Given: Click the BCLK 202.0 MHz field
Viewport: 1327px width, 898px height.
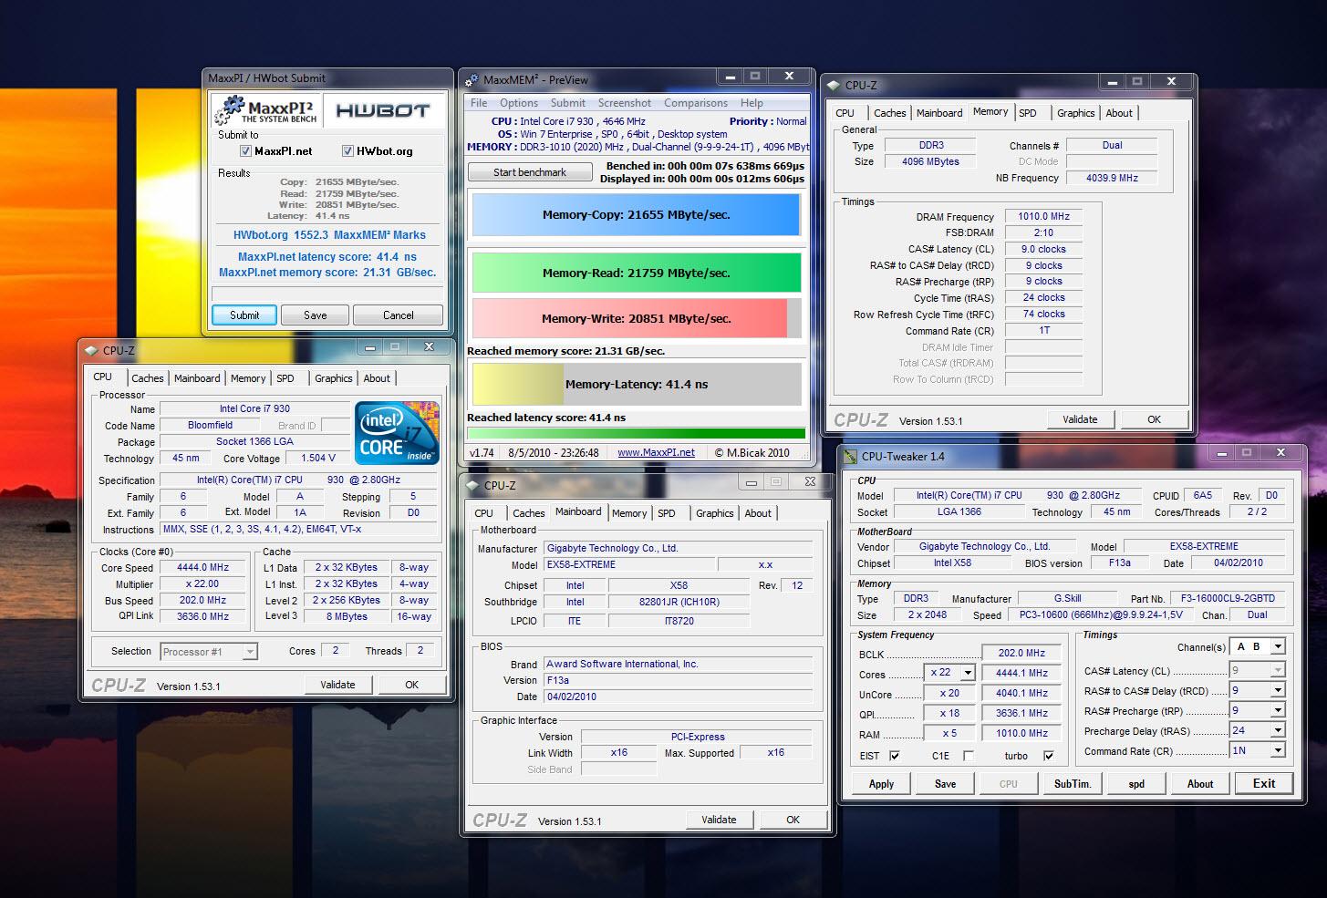Looking at the screenshot, I should pyautogui.click(x=1021, y=653).
